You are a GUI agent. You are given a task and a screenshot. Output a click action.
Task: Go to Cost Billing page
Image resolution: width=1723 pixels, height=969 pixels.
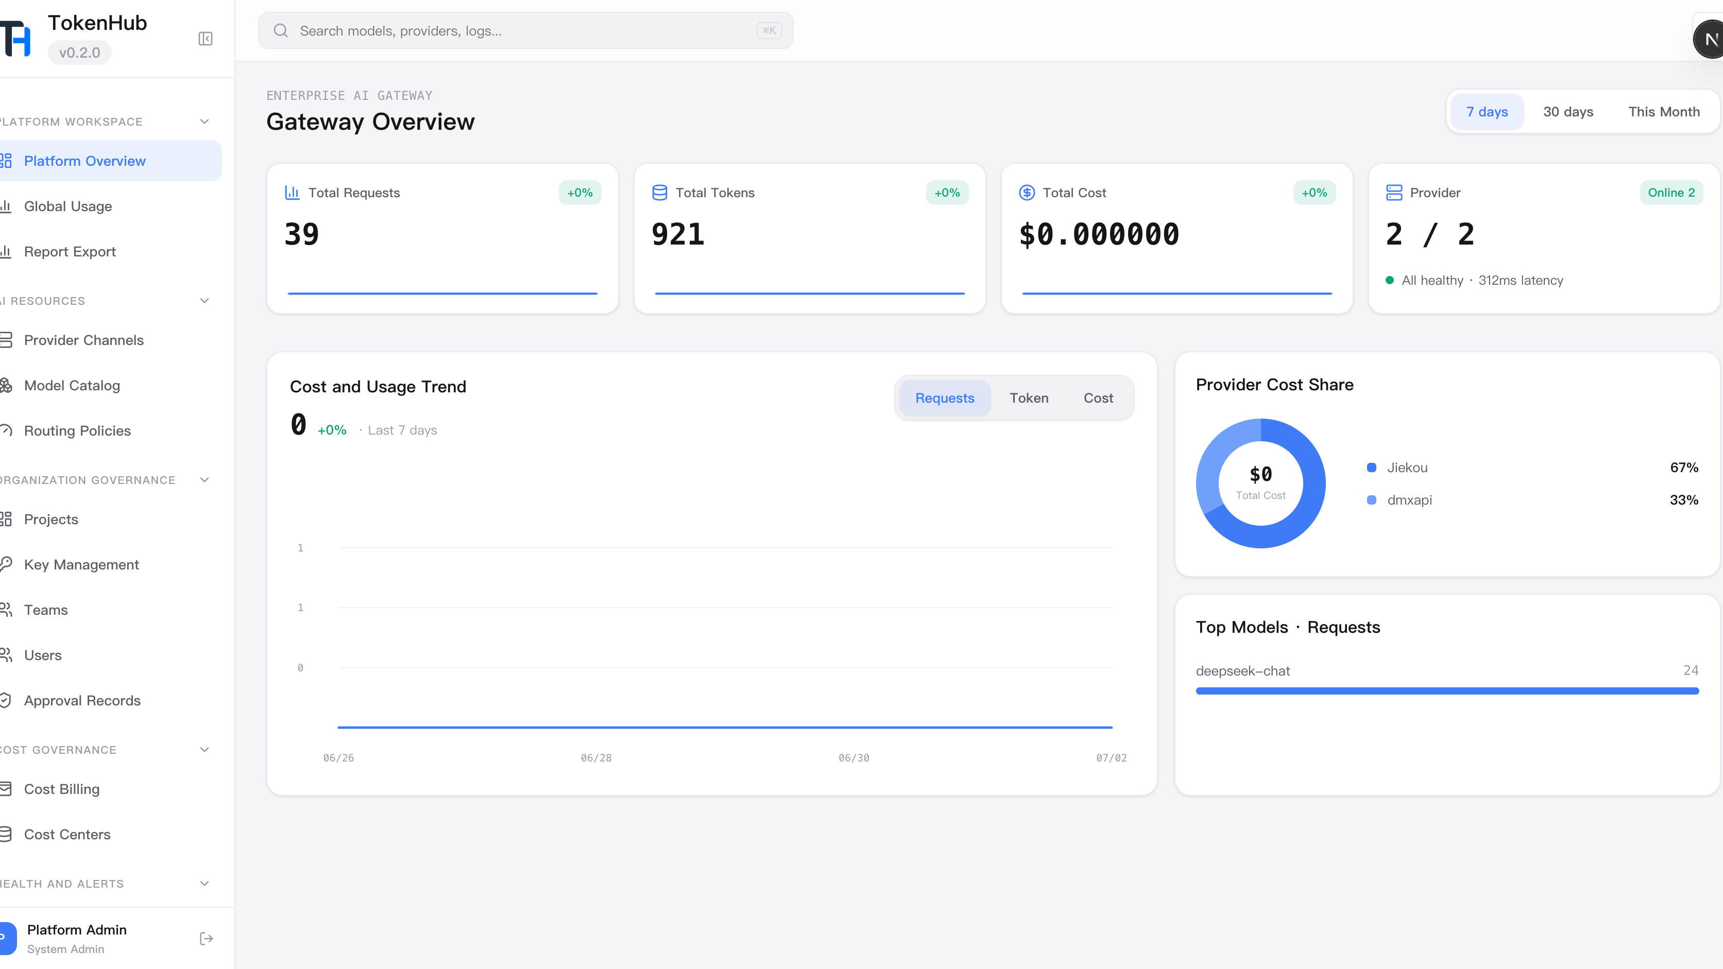click(110, 789)
